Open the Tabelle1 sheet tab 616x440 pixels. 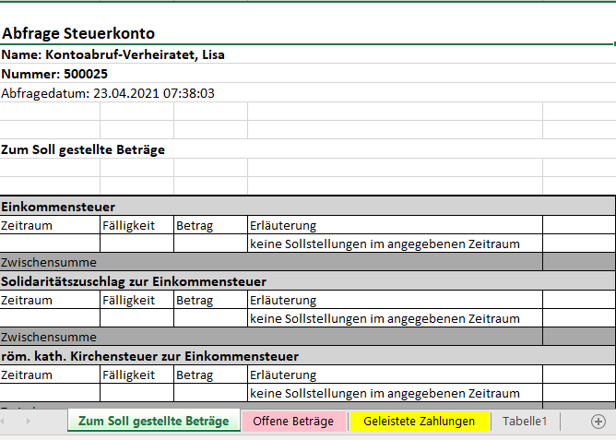525,422
